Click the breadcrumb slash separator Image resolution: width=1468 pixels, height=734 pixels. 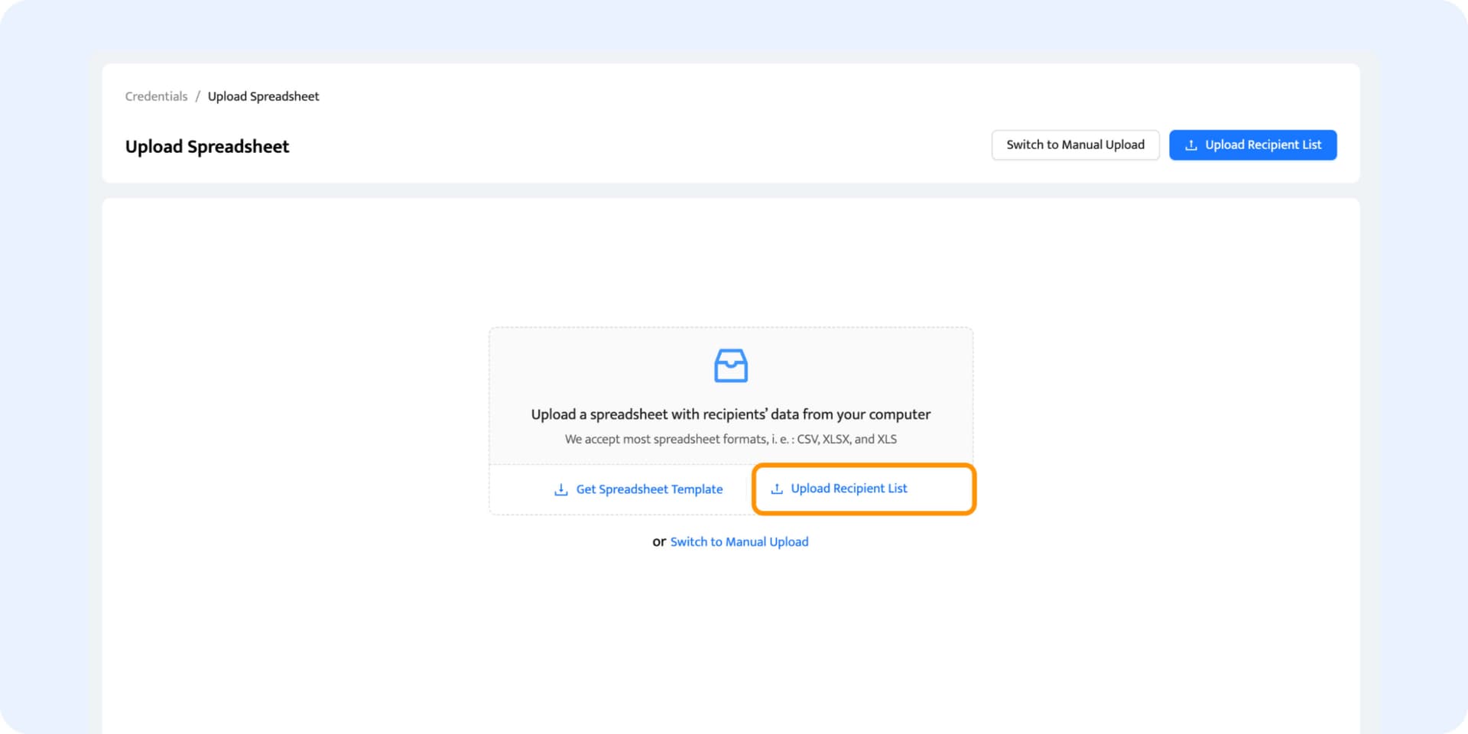coord(197,96)
